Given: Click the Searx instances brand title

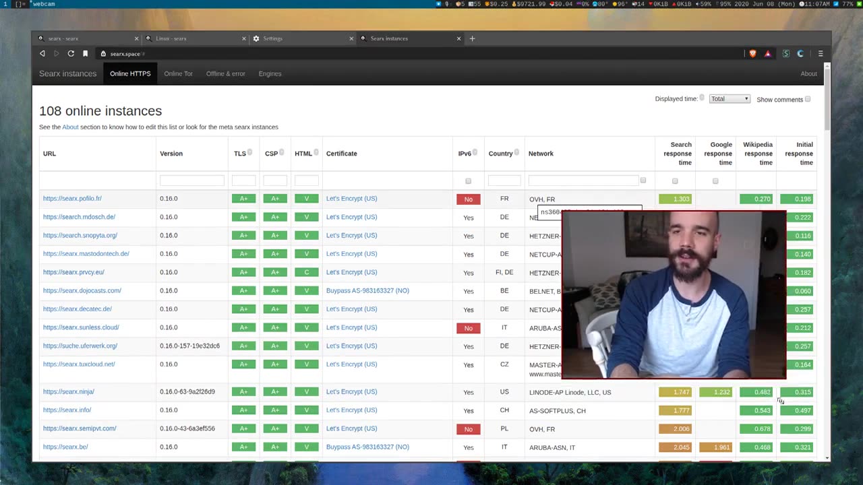Looking at the screenshot, I should pos(67,73).
